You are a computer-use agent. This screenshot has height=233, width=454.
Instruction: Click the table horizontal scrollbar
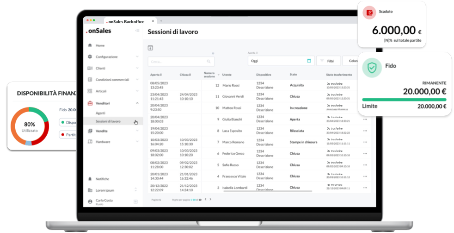(x=268, y=191)
